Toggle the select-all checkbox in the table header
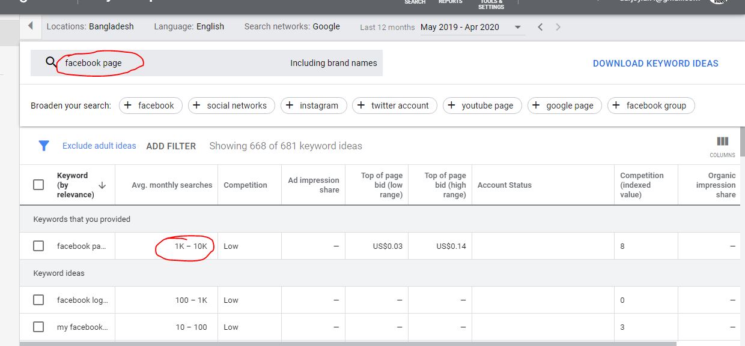Screen dimensions: 745x346 pos(38,185)
